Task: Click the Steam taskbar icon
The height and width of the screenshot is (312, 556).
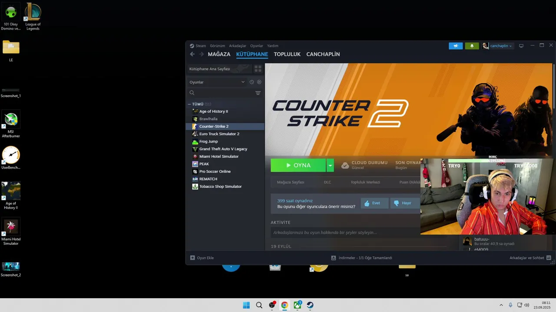Action: coord(310,305)
